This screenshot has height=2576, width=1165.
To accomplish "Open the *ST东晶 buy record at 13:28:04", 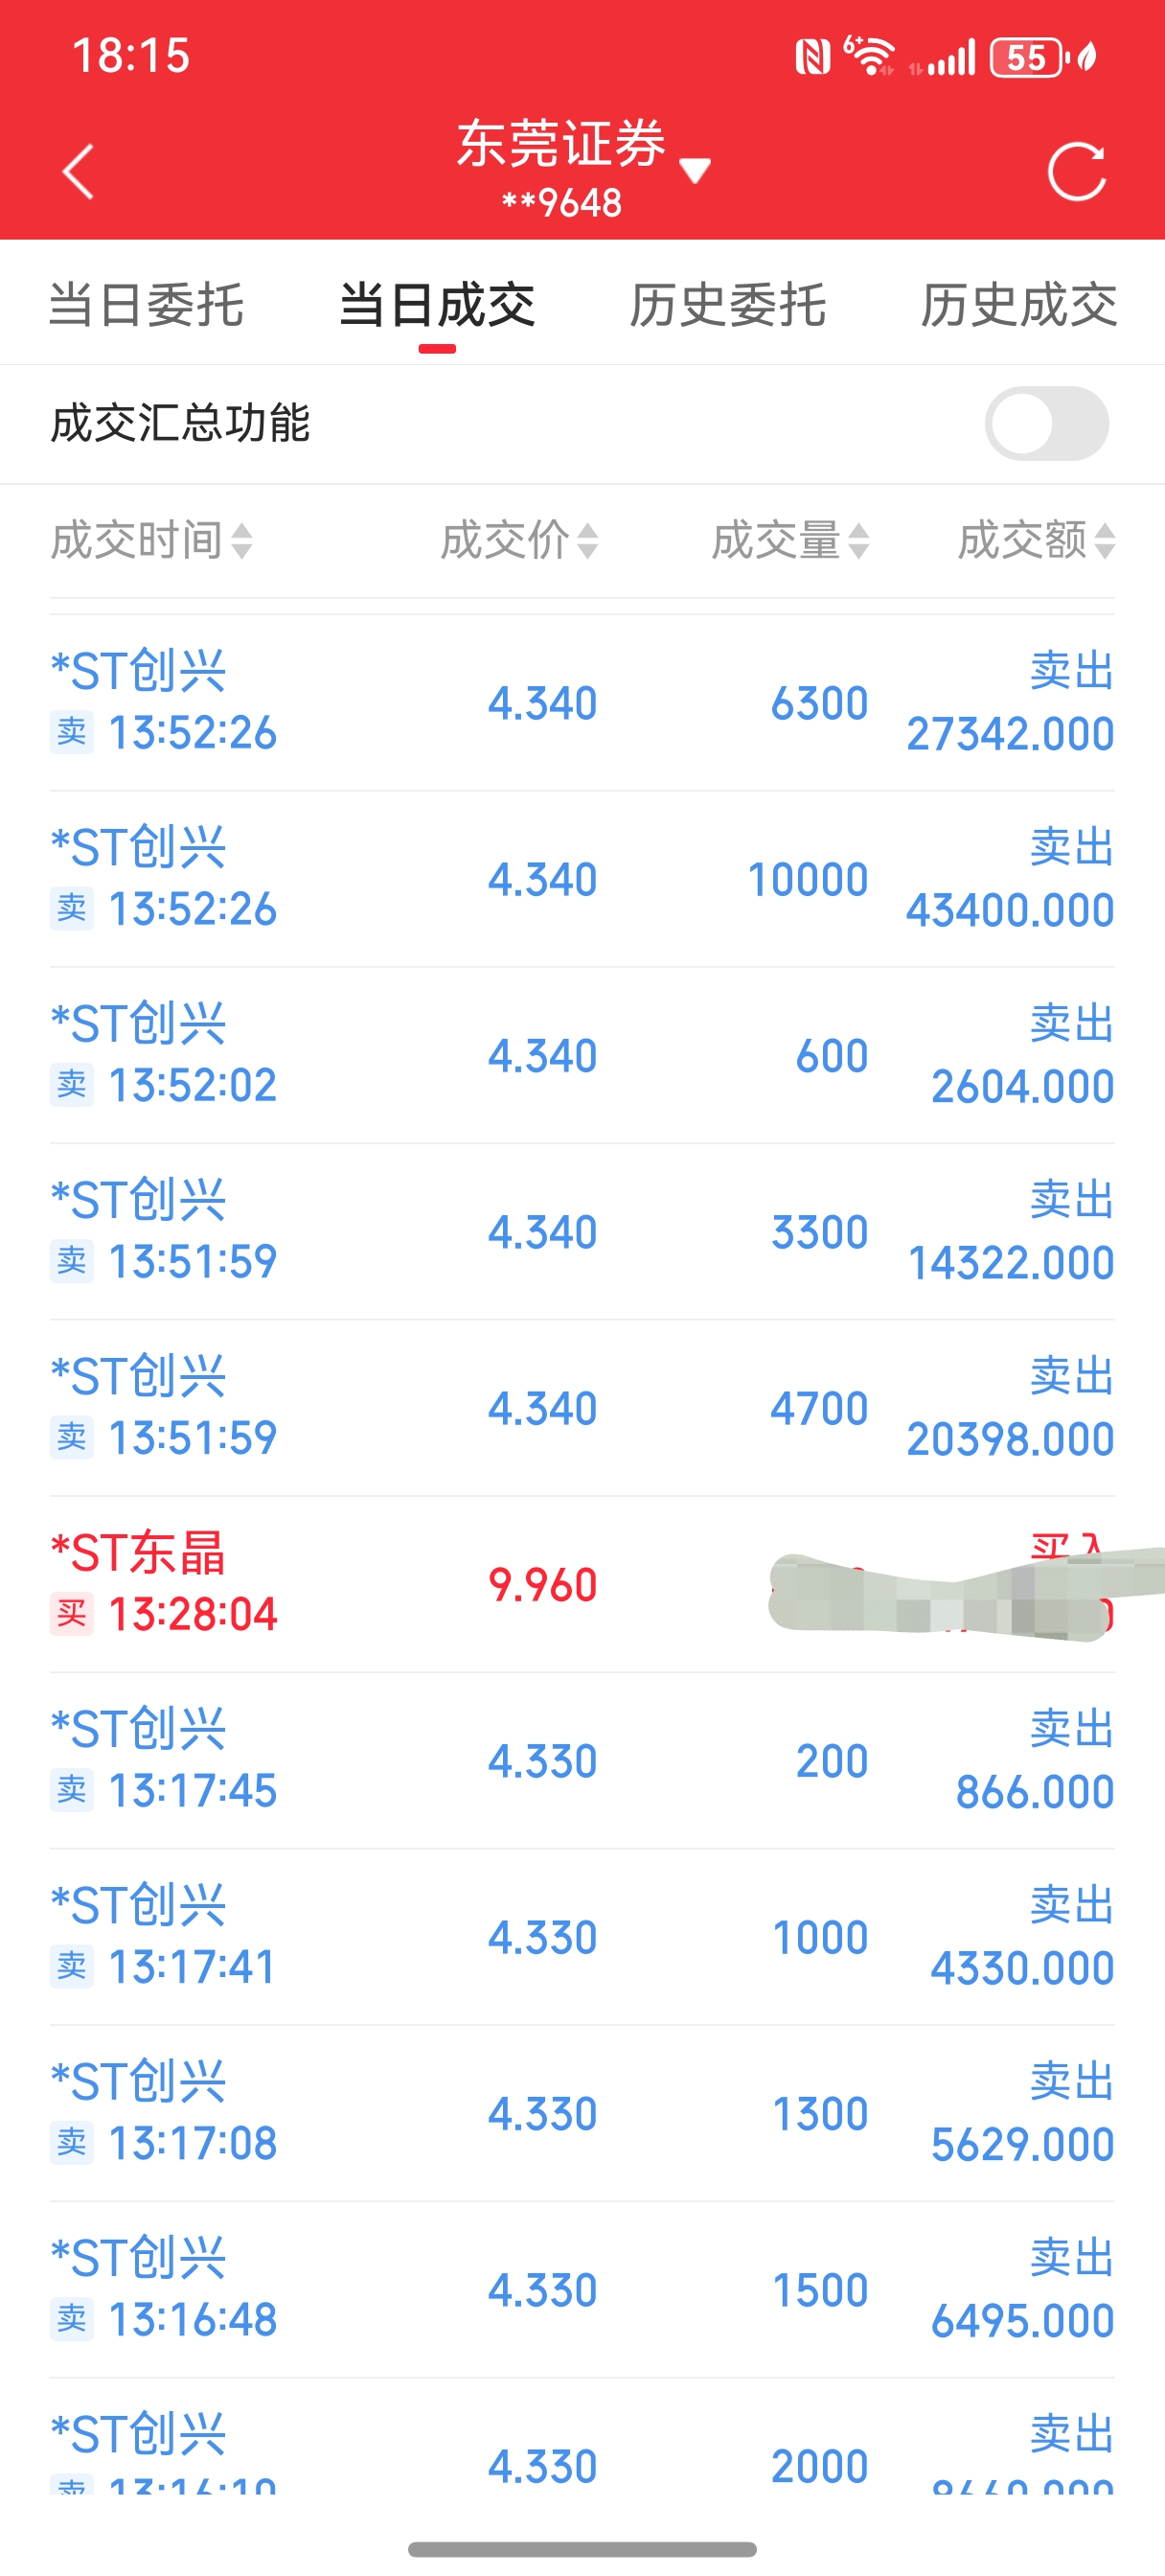I will point(582,1584).
